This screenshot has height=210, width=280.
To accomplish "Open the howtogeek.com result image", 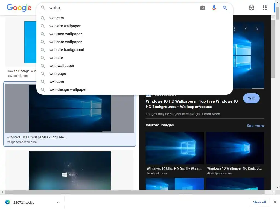I will [x=30, y=42].
